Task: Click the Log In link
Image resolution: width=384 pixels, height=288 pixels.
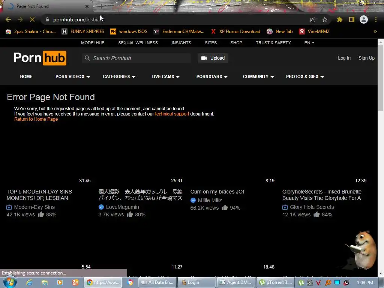Action: [344, 58]
